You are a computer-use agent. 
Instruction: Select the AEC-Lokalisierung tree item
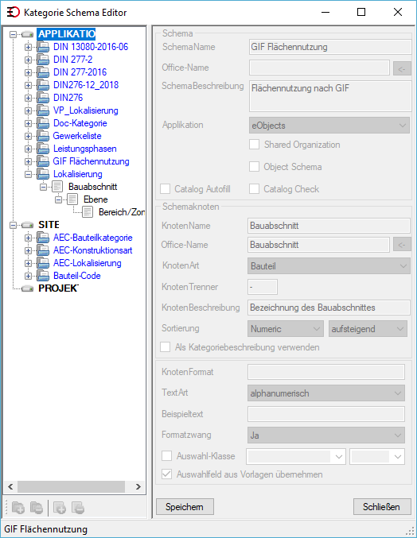(x=88, y=263)
